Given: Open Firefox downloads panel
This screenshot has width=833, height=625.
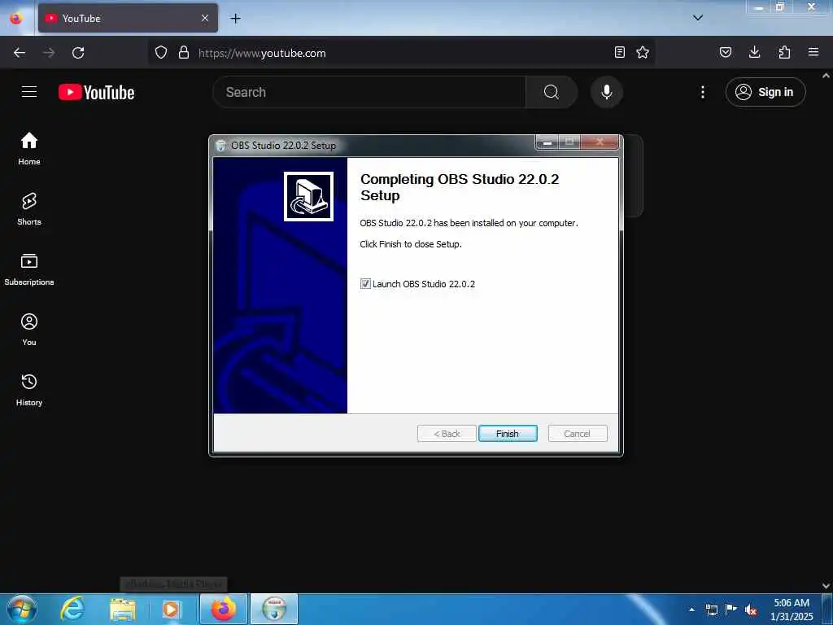Looking at the screenshot, I should point(754,52).
